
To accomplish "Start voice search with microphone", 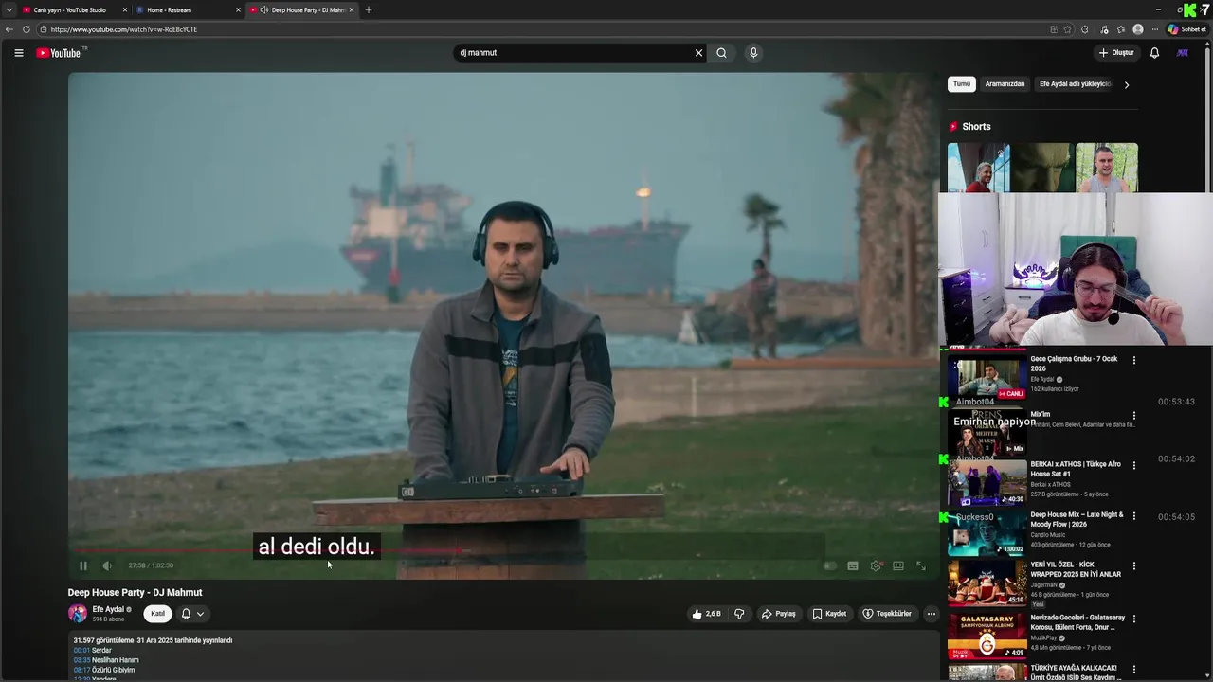I will coord(753,53).
